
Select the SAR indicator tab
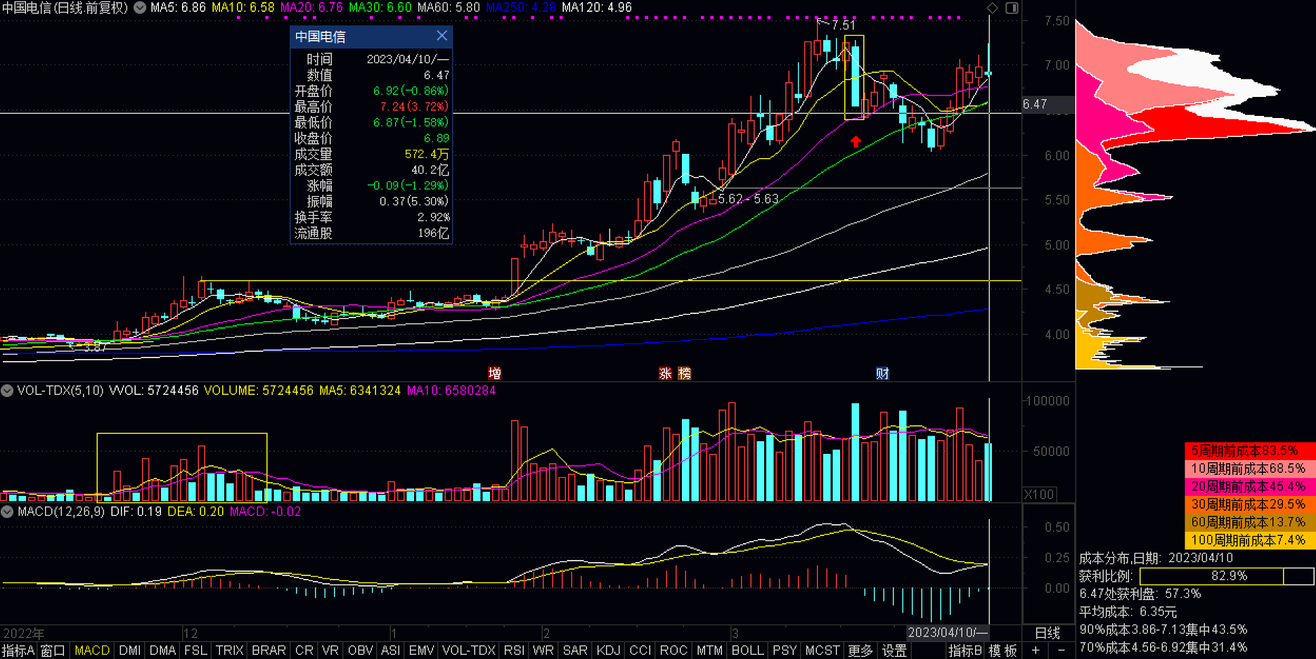tap(574, 651)
